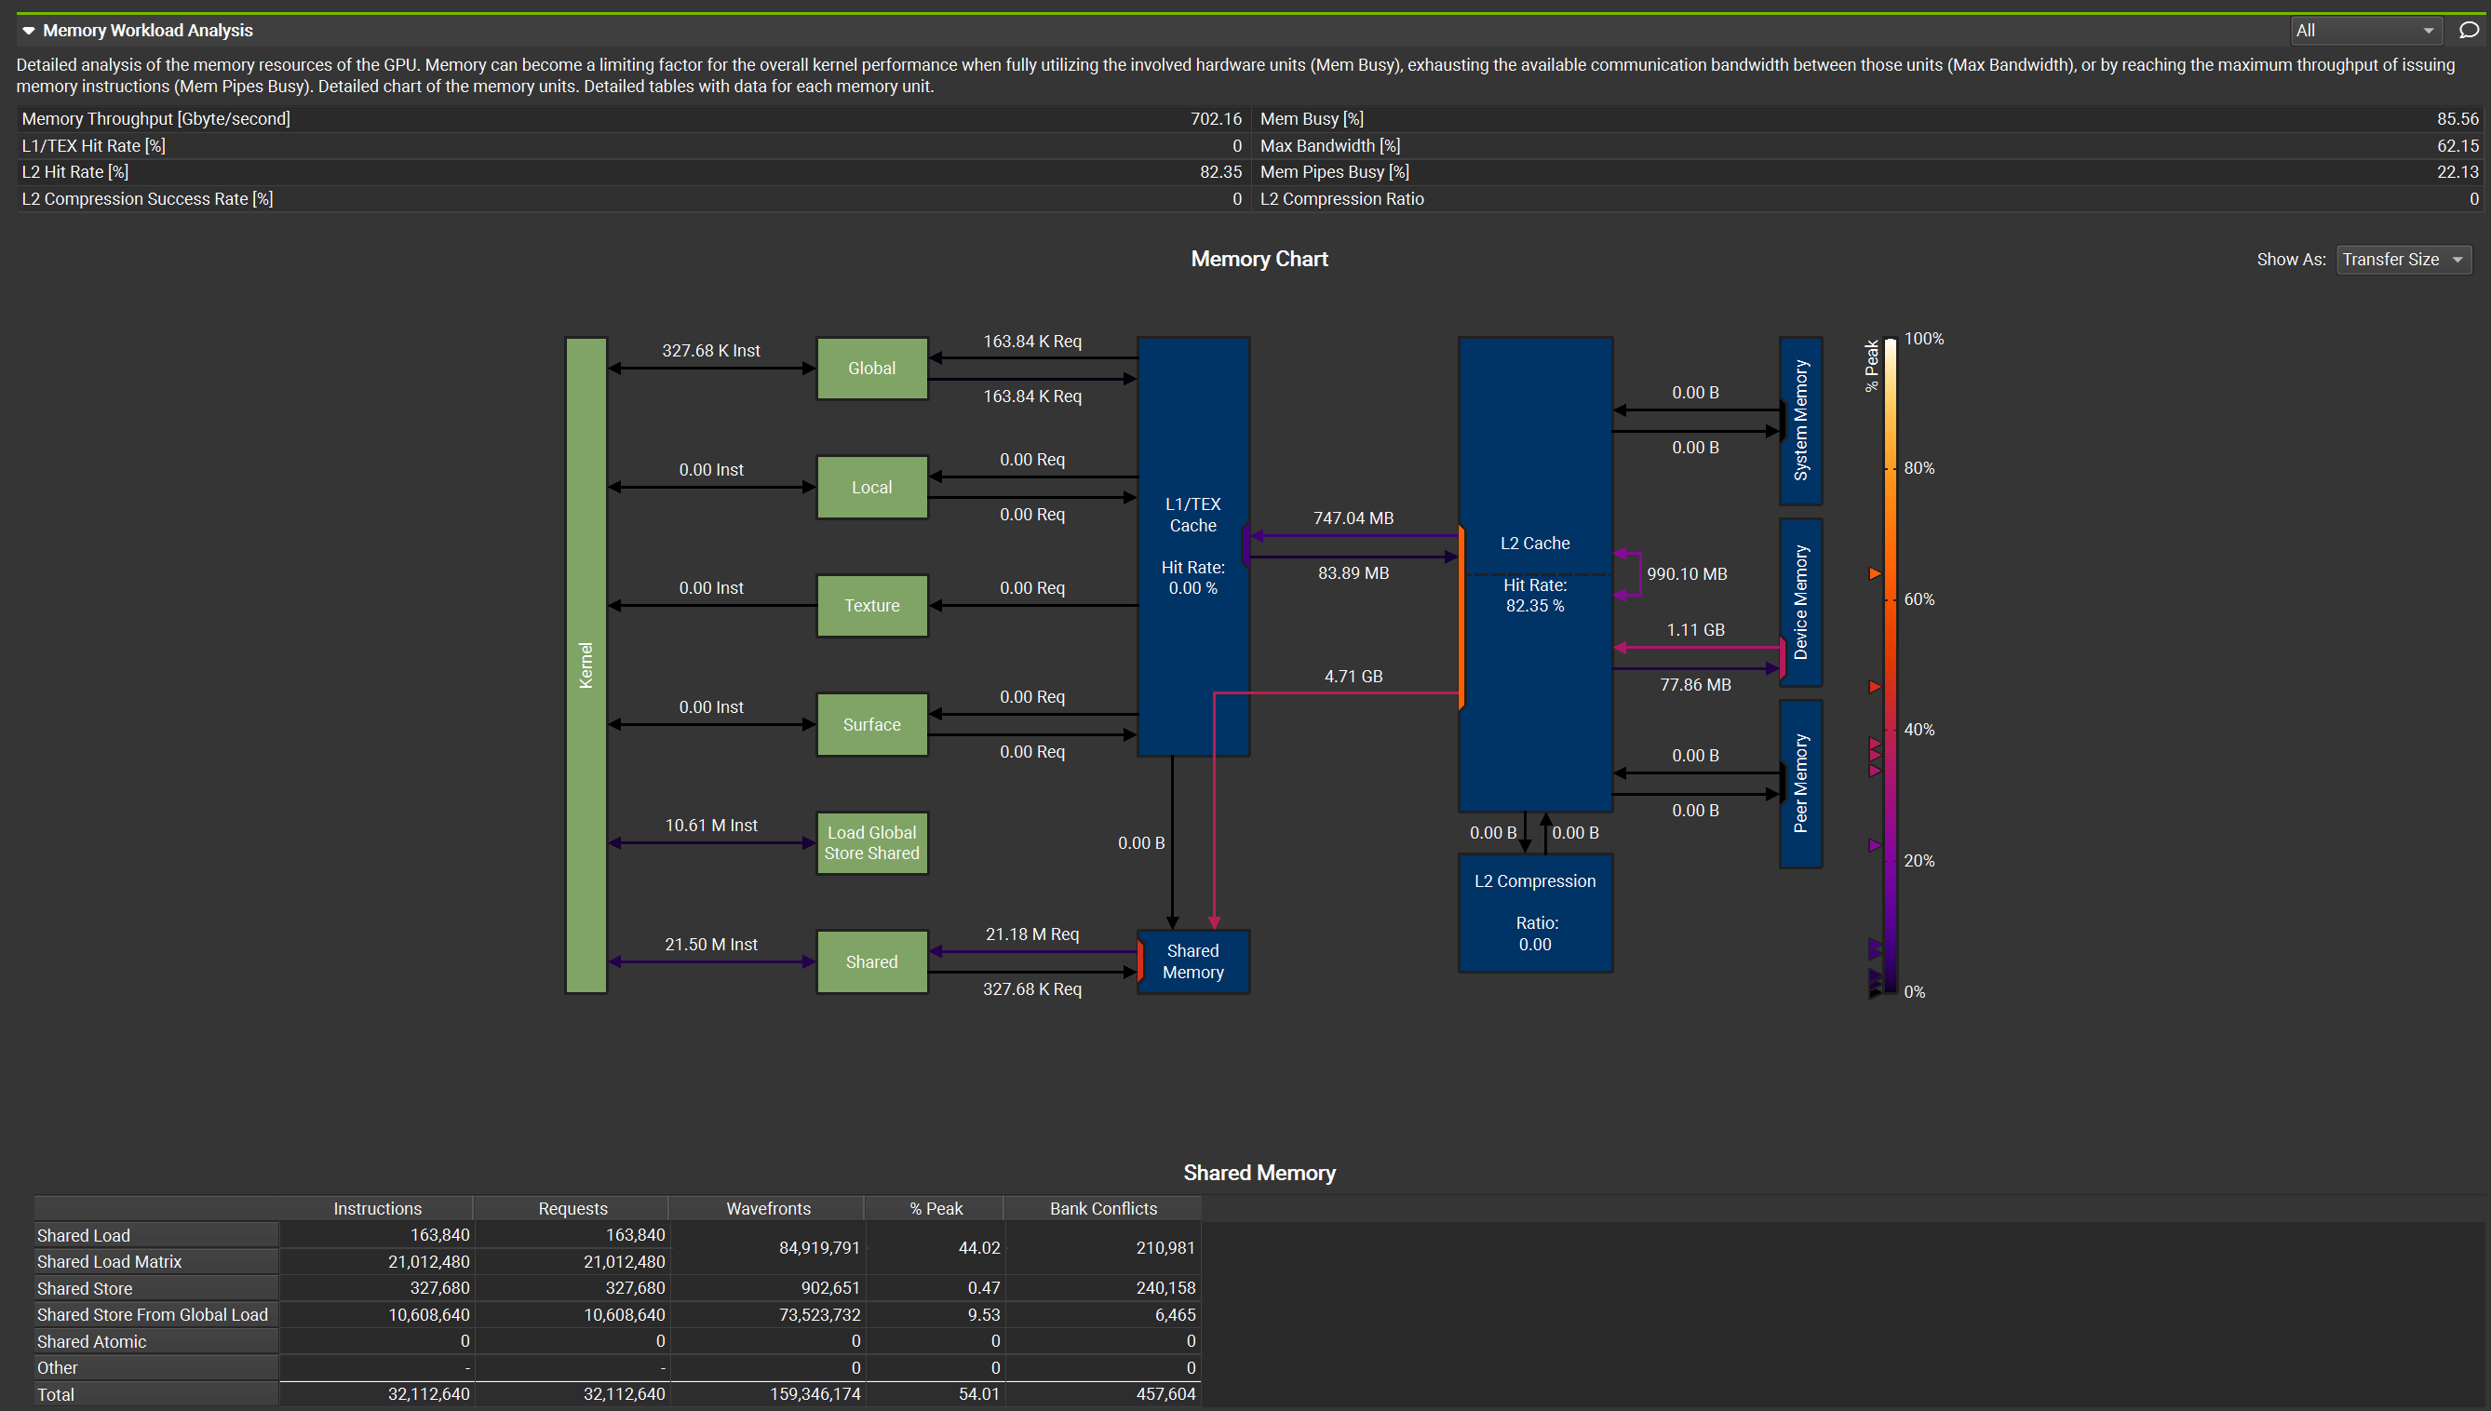Click the Shared Memory chart block
Viewport: 2491px width, 1411px height.
click(x=1193, y=961)
